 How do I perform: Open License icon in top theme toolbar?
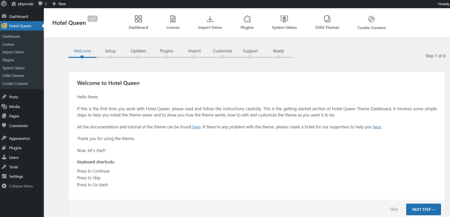[173, 19]
